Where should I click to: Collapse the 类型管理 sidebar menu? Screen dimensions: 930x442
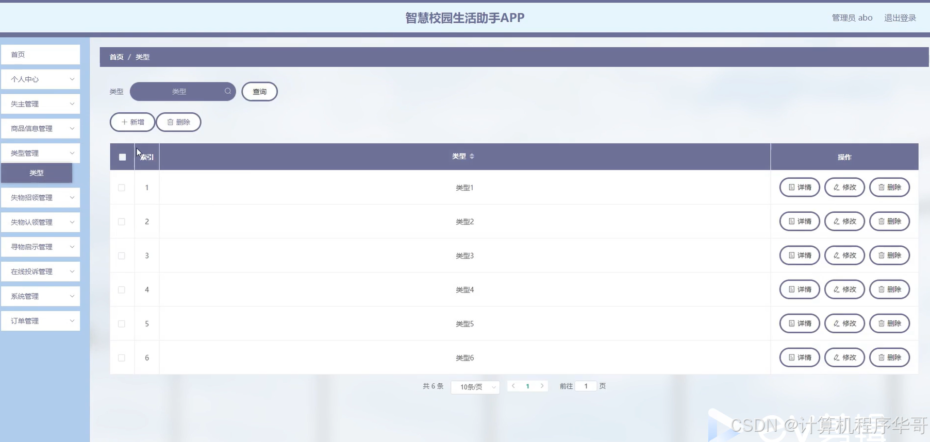click(x=41, y=153)
